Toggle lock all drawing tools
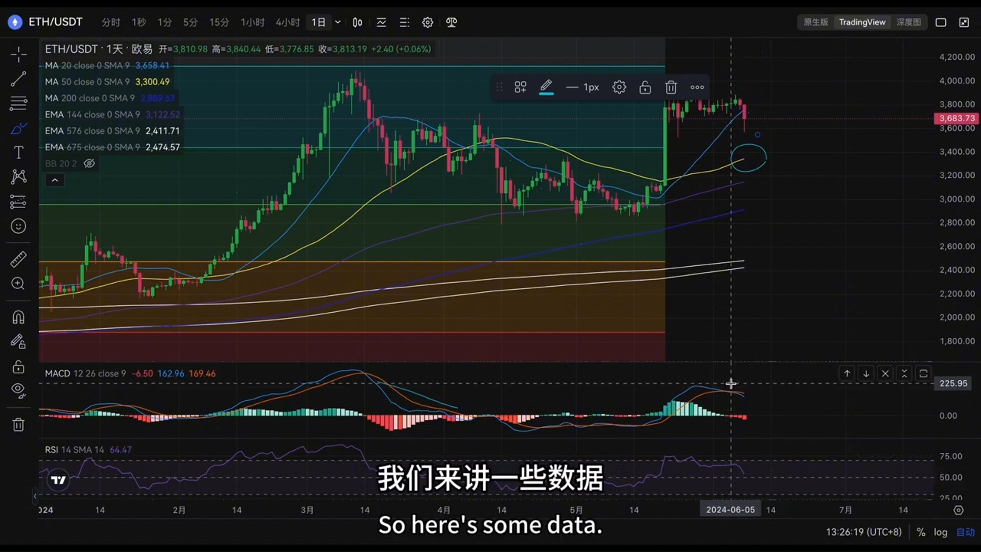This screenshot has height=552, width=981. [x=18, y=366]
